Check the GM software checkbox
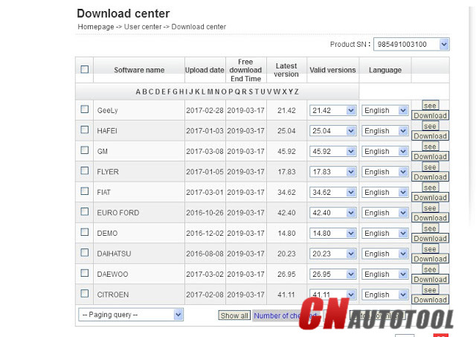The width and height of the screenshot is (476, 337). (85, 150)
